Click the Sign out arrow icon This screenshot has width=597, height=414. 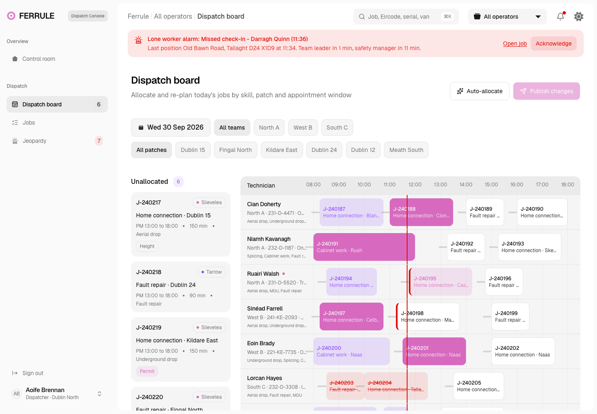click(15, 373)
